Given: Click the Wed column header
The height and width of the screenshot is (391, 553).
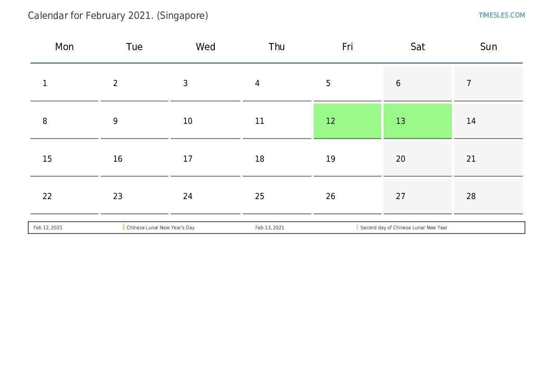Looking at the screenshot, I should [x=205, y=47].
